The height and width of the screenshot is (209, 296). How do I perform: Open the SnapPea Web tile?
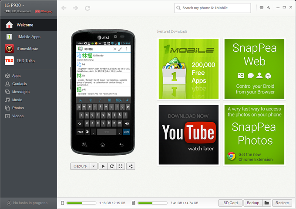click(254, 69)
